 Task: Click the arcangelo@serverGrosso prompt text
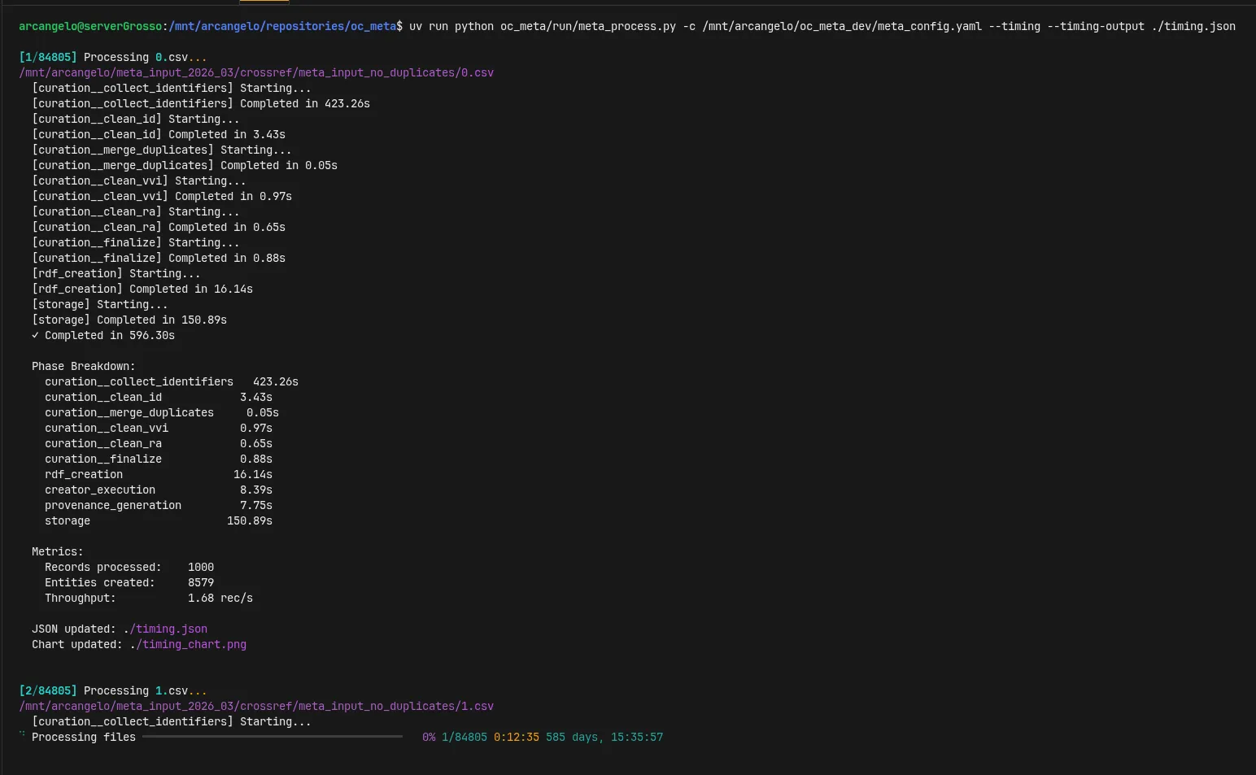[90, 26]
